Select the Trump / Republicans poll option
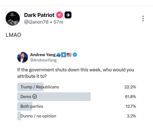 77,87
